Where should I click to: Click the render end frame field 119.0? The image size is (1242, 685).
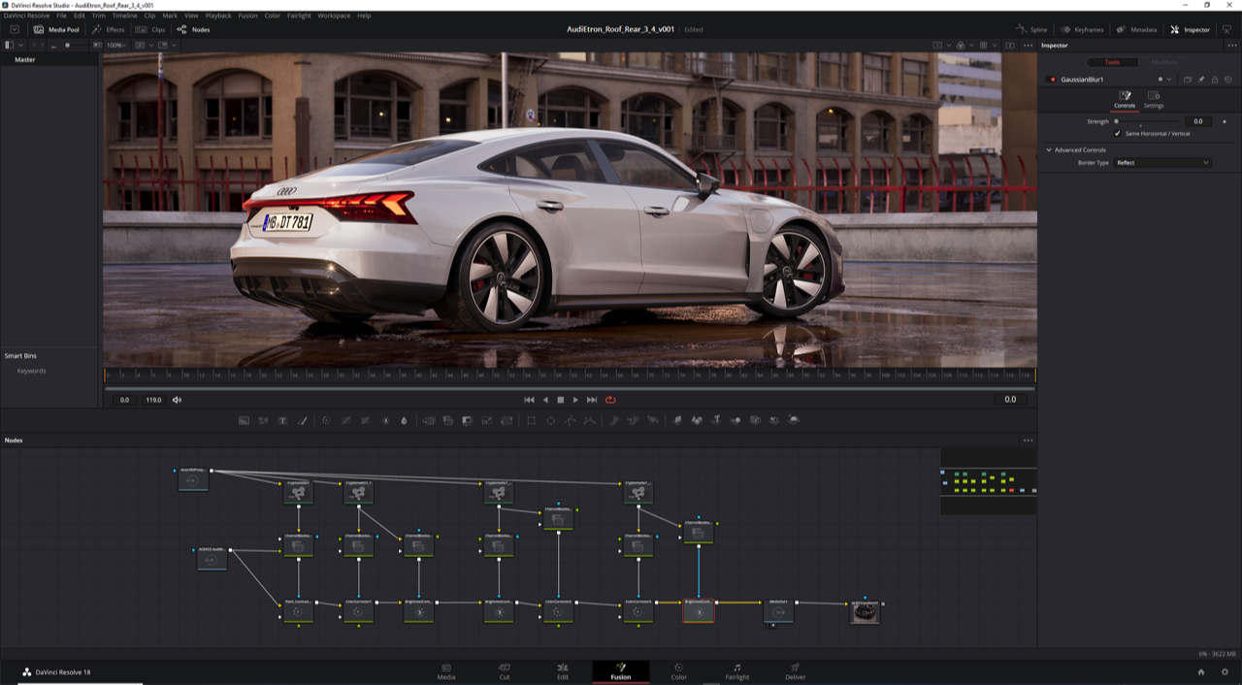153,400
